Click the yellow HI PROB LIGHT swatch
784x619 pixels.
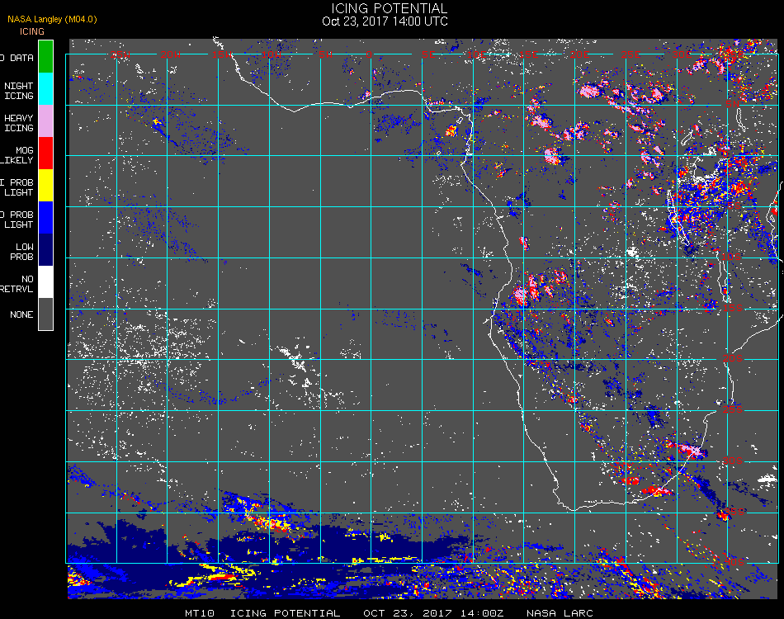pos(45,186)
